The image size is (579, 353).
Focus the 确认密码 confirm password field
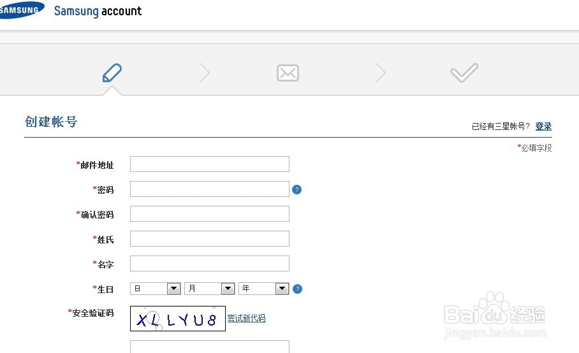point(209,214)
